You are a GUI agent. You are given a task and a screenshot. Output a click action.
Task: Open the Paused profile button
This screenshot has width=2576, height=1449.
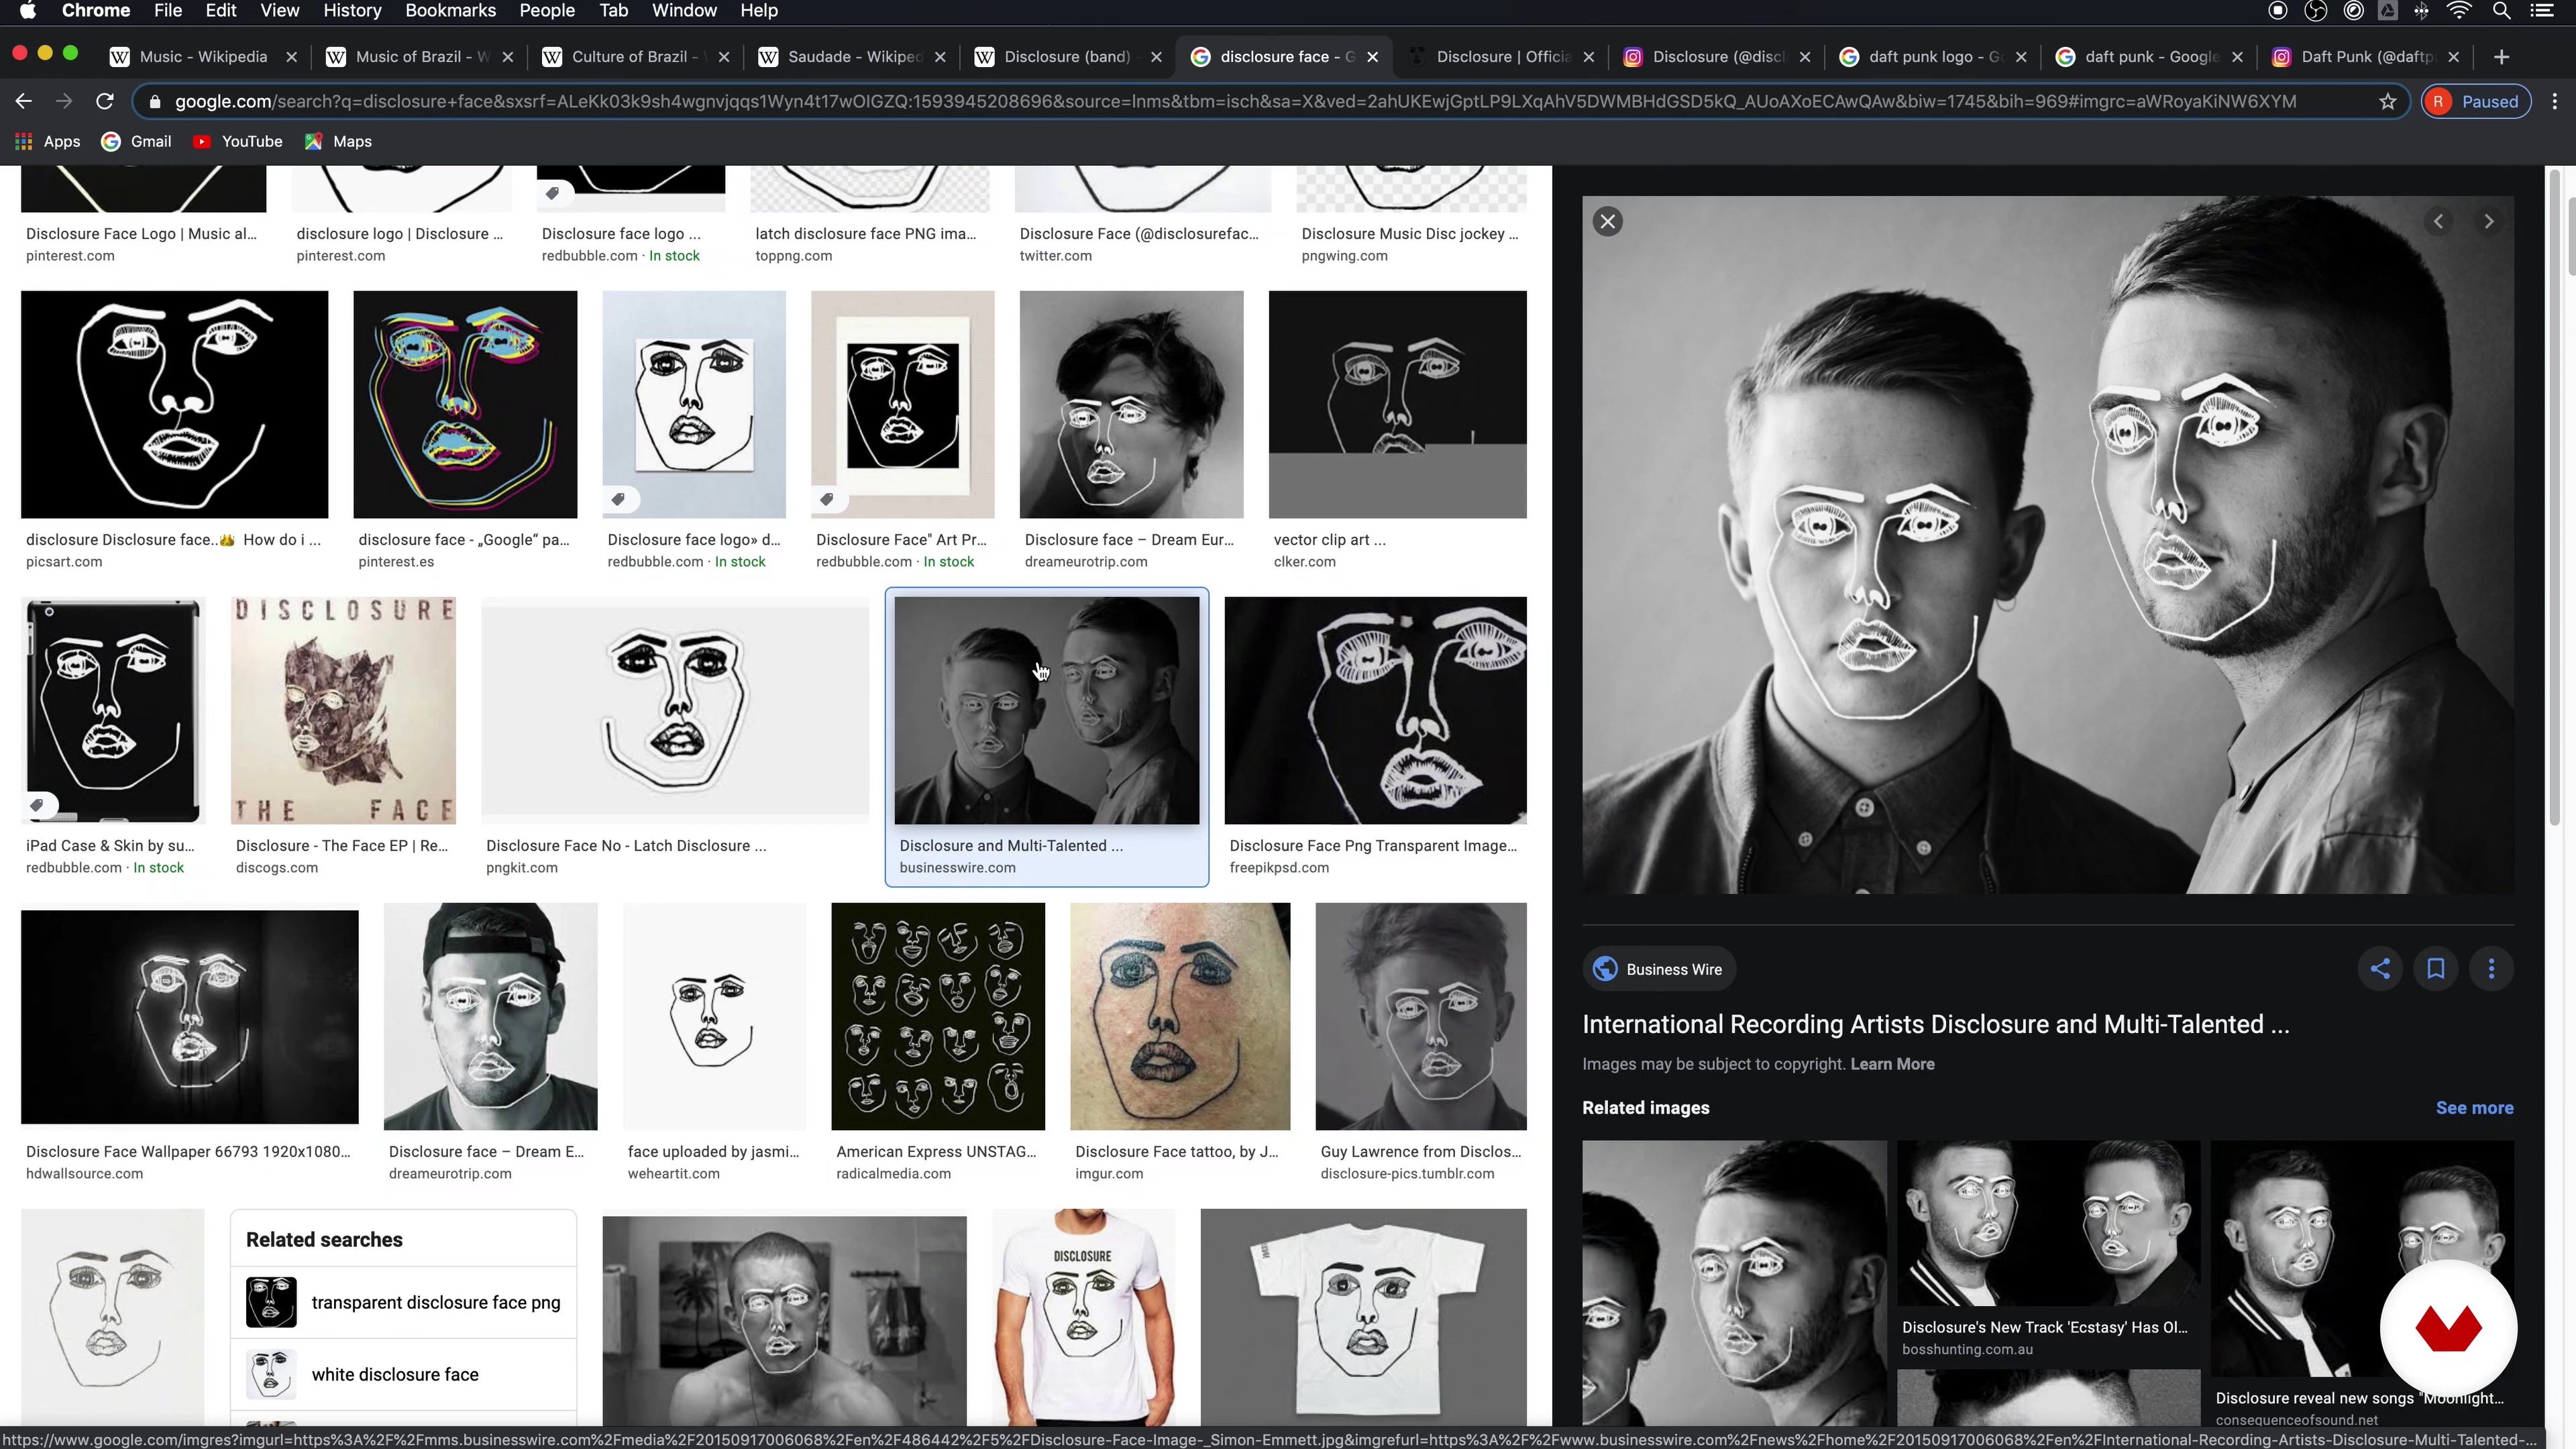tap(2476, 101)
